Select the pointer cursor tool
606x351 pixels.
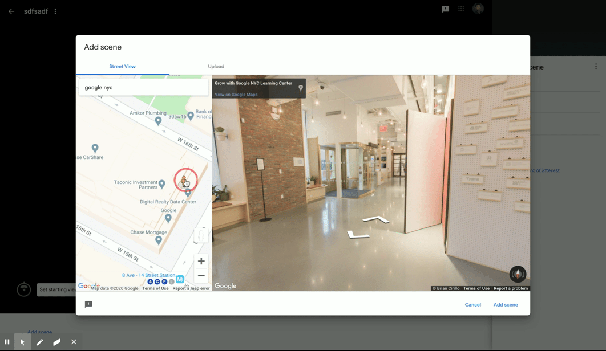point(22,342)
